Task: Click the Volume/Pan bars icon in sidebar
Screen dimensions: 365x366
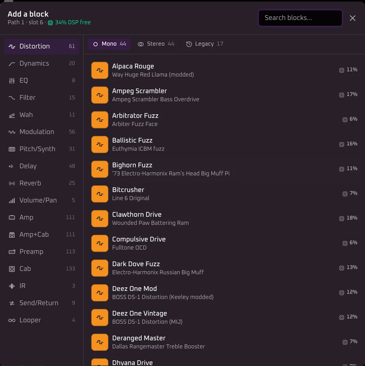Action: pyautogui.click(x=12, y=201)
